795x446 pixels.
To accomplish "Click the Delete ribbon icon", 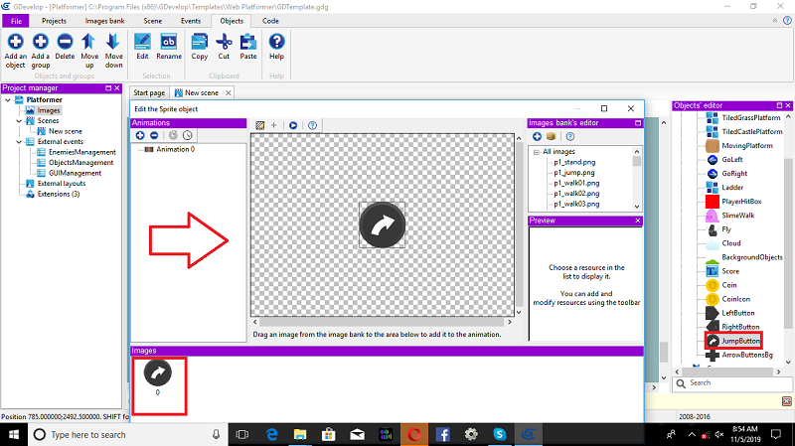I will coord(65,42).
